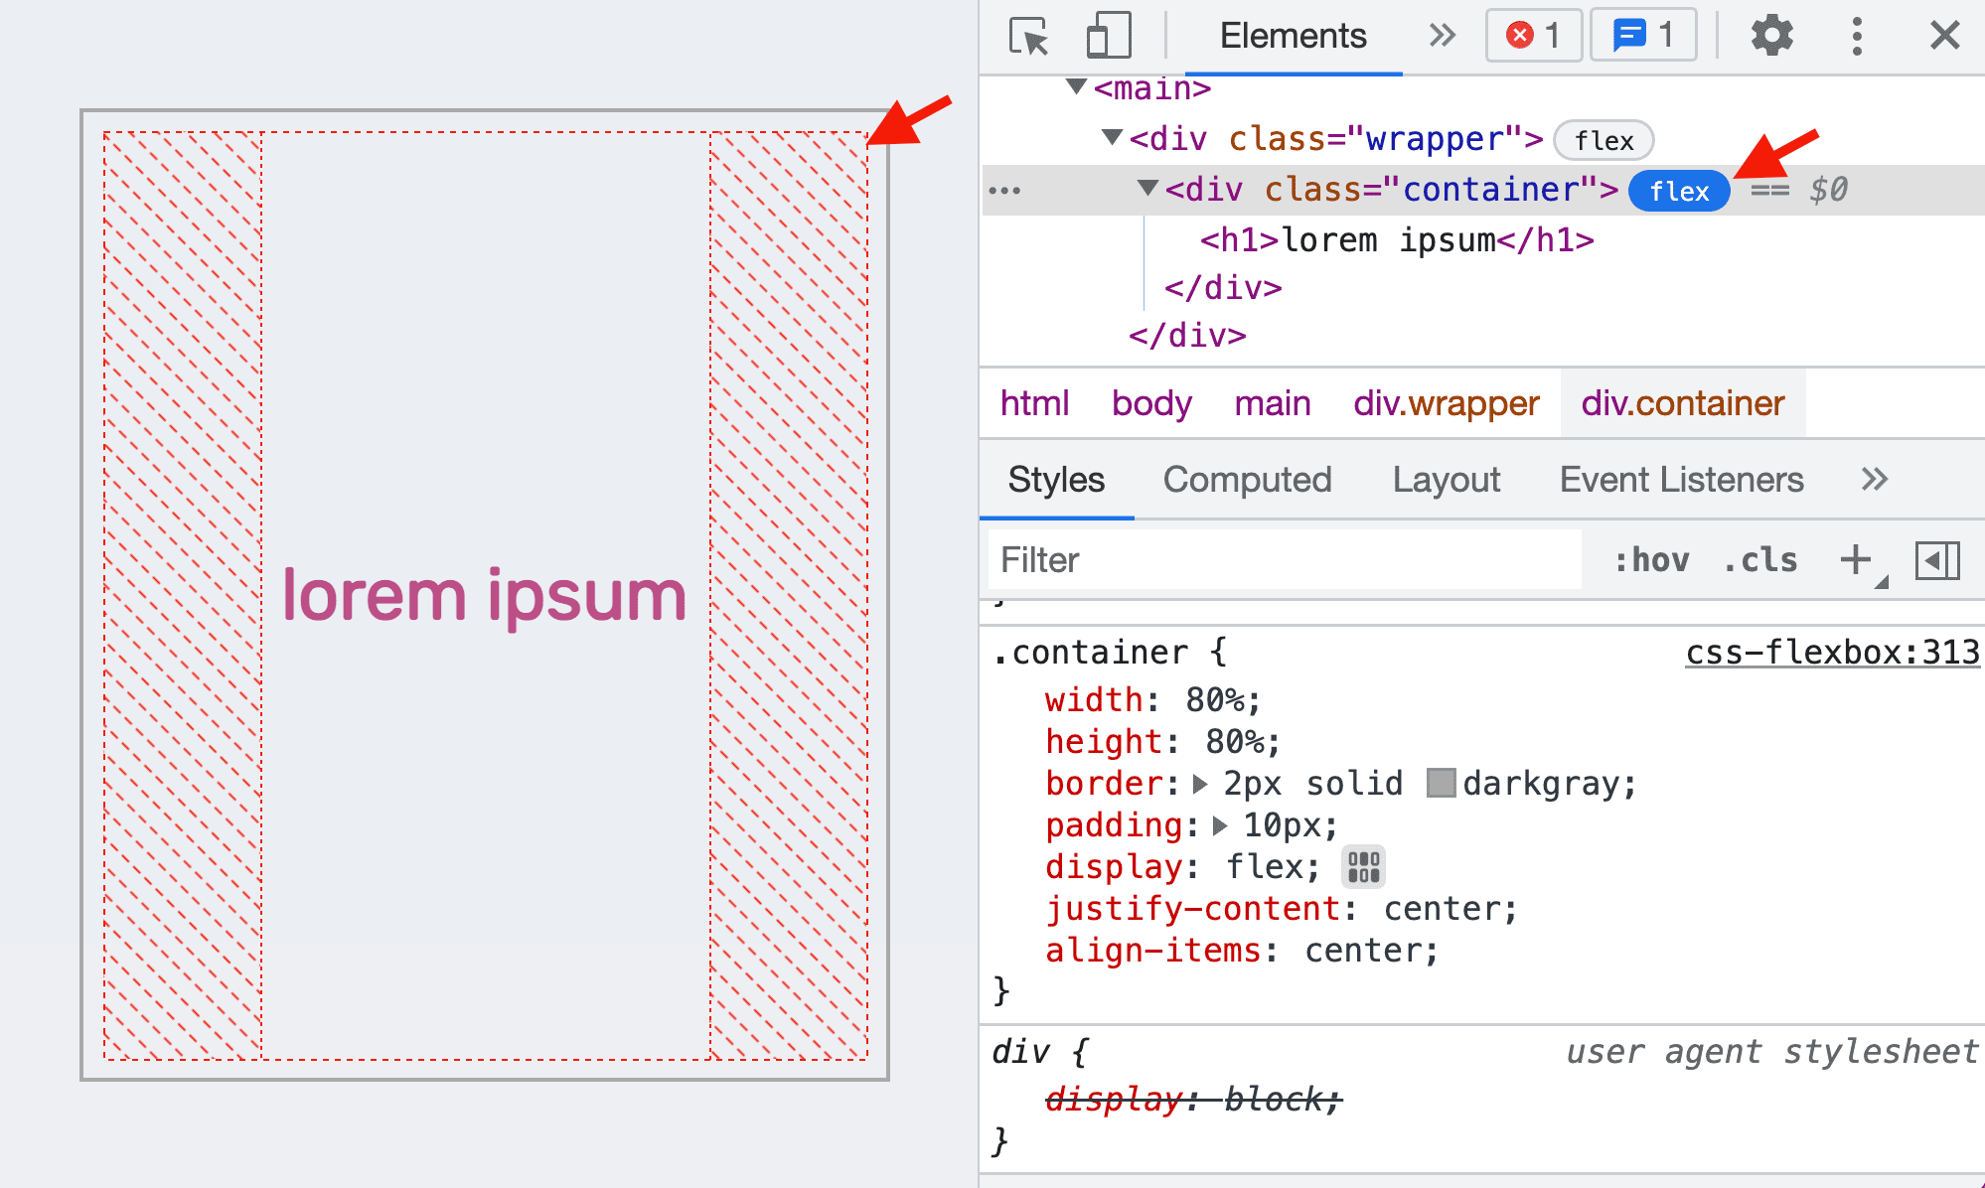Toggle the flex badge on div.container
Screen dimensions: 1985x1188
coord(1680,191)
